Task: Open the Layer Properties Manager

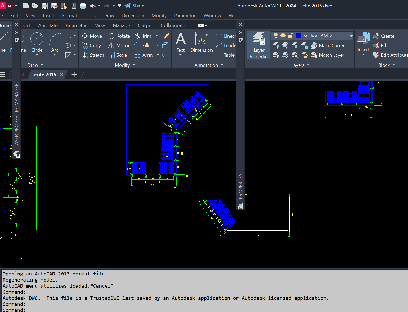Action: 258,45
